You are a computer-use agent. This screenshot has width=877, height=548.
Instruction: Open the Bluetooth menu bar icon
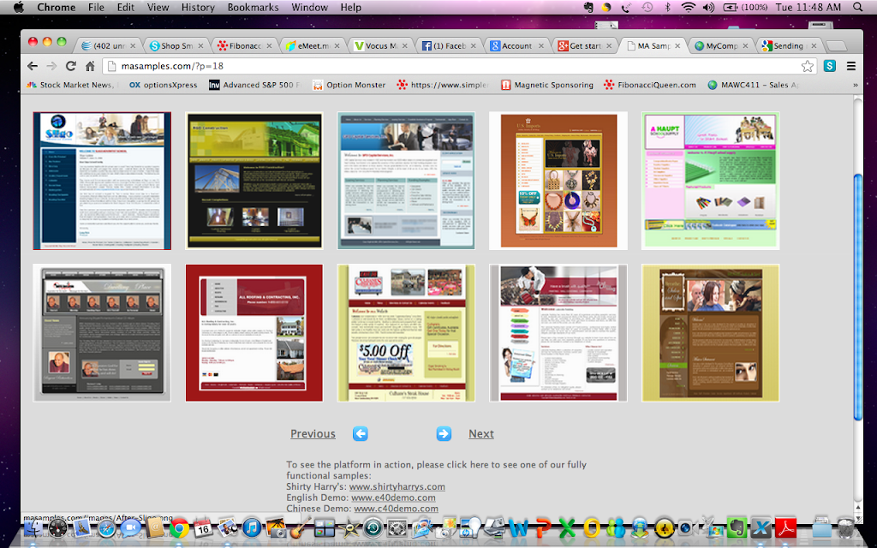pyautogui.click(x=667, y=7)
